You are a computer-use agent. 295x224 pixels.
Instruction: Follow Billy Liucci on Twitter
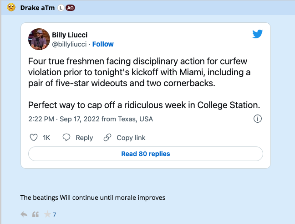[x=103, y=44]
